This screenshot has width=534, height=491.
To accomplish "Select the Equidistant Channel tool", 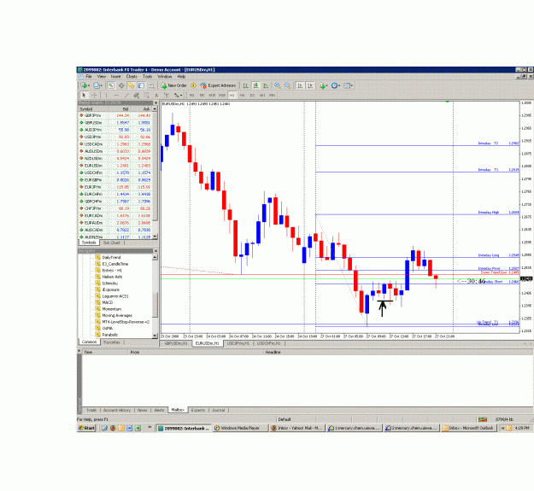I will click(x=136, y=96).
